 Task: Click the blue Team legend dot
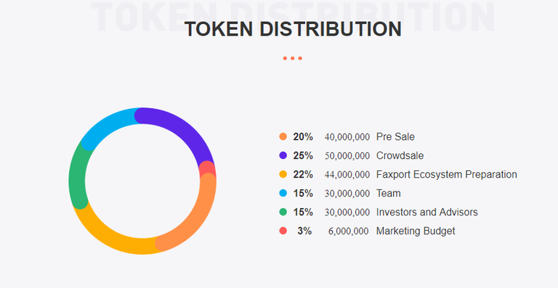point(283,193)
